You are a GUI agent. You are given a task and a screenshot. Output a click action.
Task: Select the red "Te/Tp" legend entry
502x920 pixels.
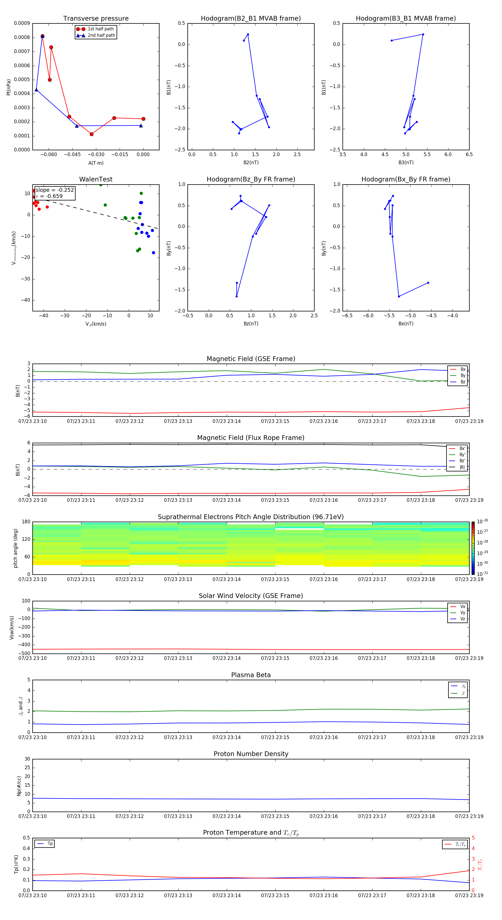tap(455, 844)
